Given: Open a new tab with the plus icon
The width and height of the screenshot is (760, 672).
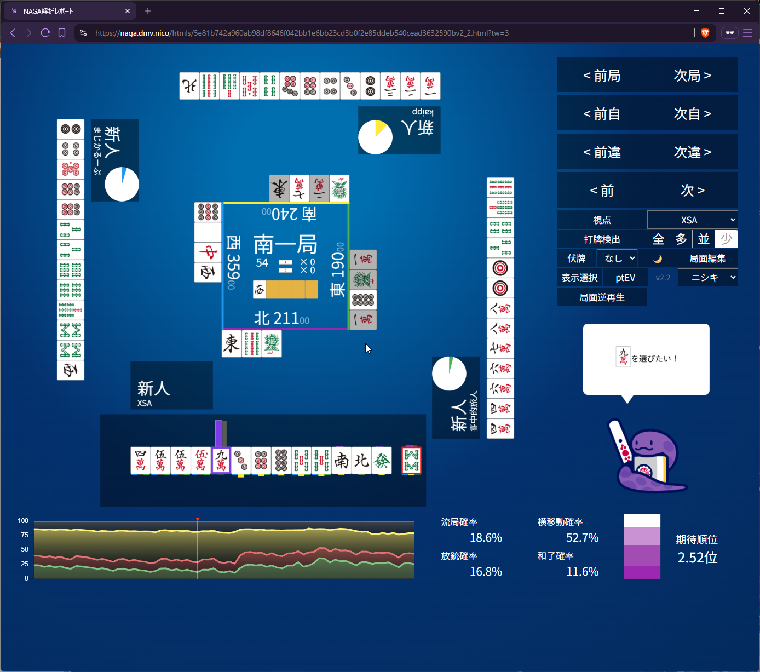Looking at the screenshot, I should click(148, 11).
